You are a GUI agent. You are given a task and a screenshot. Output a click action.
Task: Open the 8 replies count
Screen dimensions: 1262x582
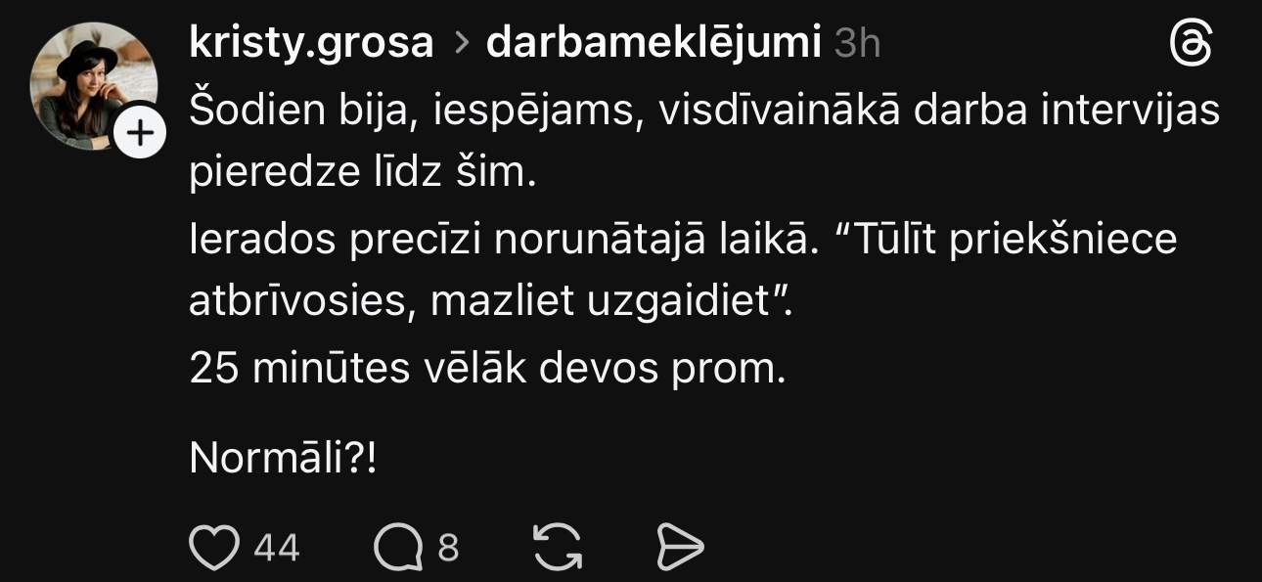coord(448,548)
